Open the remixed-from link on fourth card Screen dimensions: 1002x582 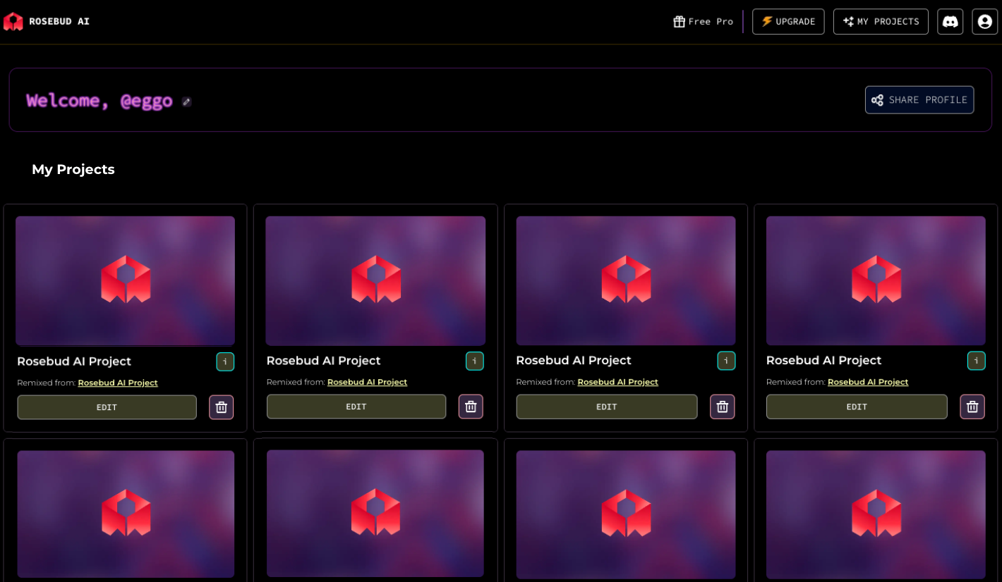[868, 382]
